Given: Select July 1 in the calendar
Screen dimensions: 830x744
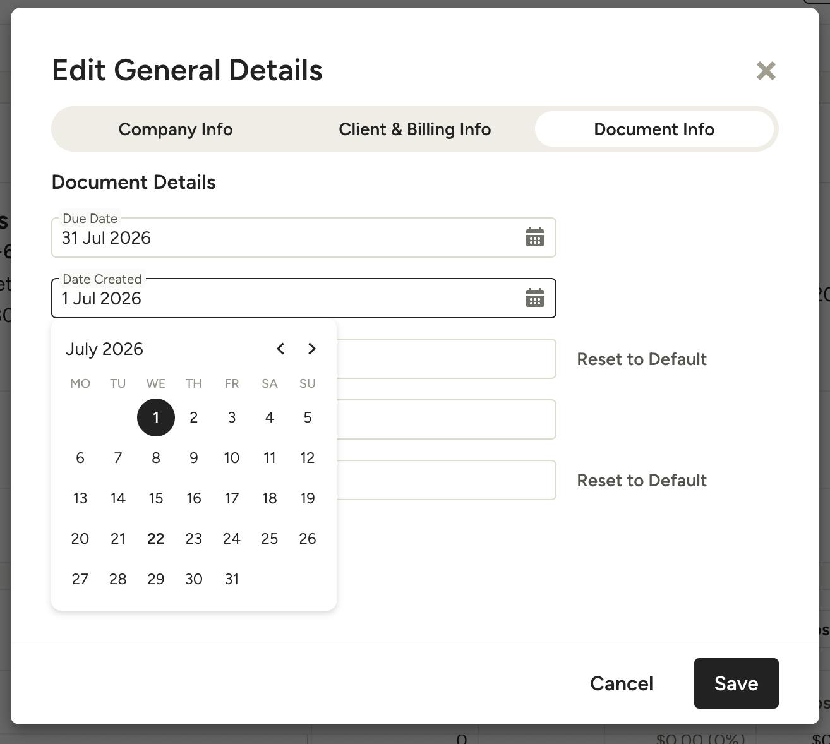Looking at the screenshot, I should (x=156, y=417).
